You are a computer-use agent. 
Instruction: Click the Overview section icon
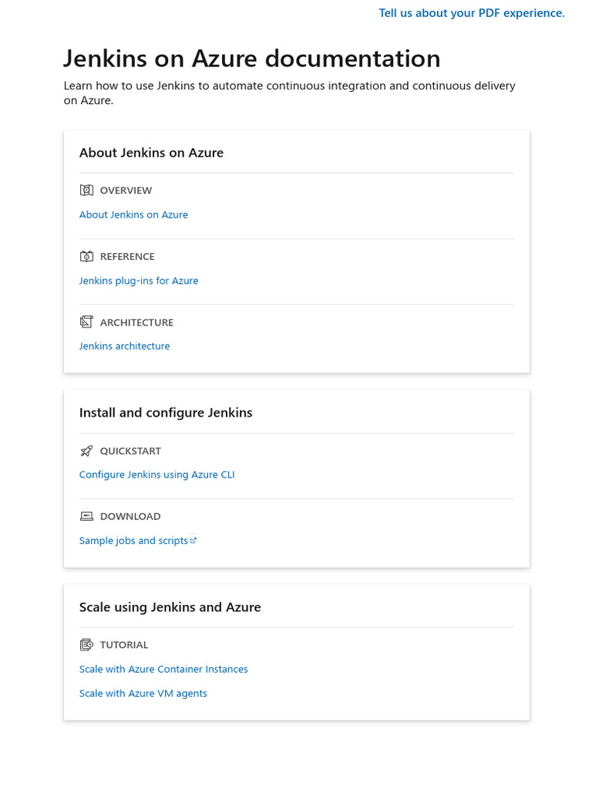pyautogui.click(x=86, y=191)
